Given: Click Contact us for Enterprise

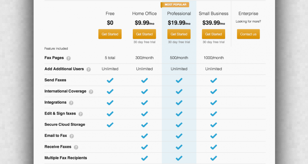Looking at the screenshot, I should coord(248,34).
